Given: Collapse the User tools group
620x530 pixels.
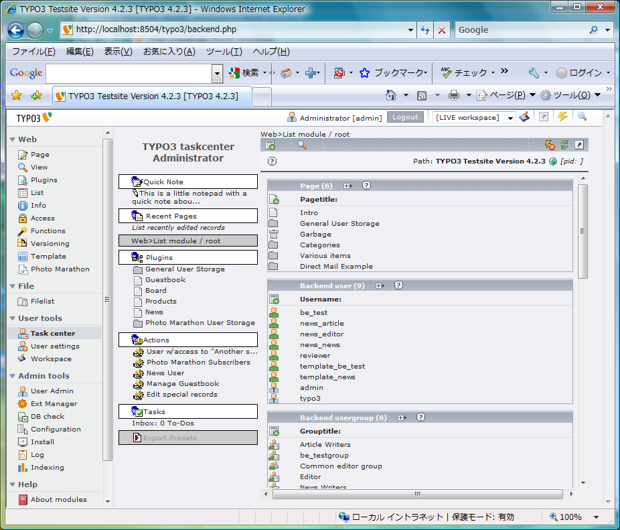Looking at the screenshot, I should [13, 318].
